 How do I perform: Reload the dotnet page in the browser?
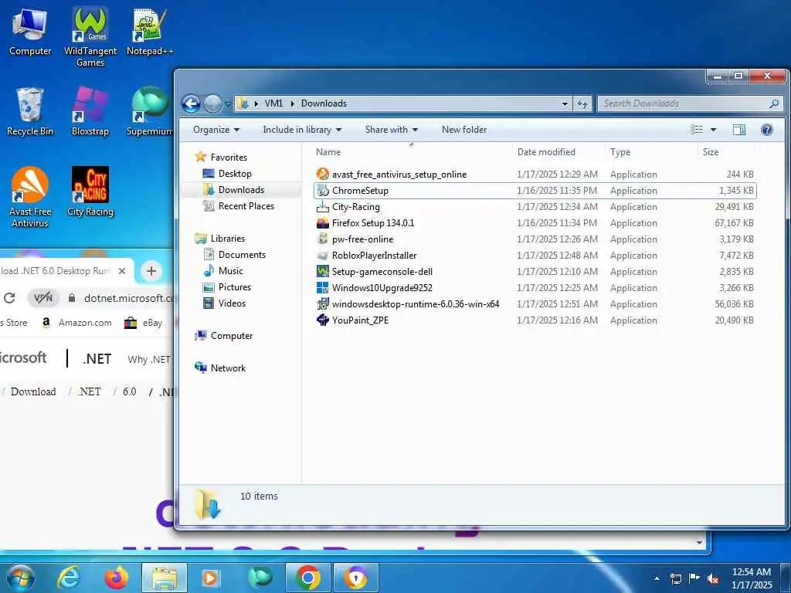[9, 298]
